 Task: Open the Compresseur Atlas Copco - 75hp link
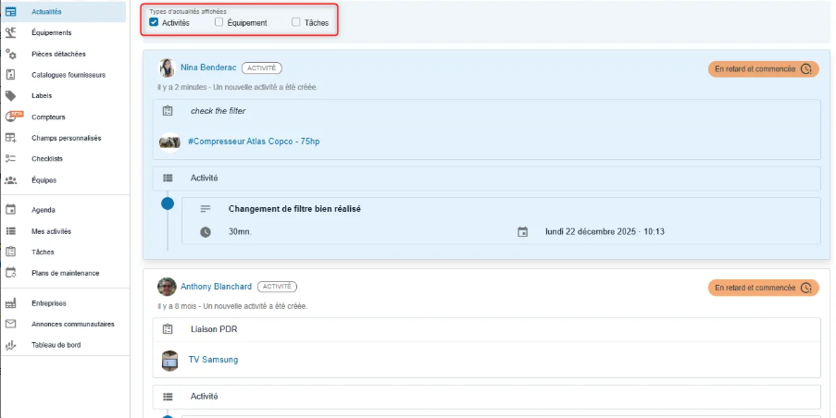click(254, 141)
